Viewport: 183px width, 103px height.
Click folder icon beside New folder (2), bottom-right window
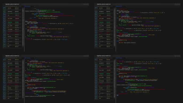click(x=96, y=63)
